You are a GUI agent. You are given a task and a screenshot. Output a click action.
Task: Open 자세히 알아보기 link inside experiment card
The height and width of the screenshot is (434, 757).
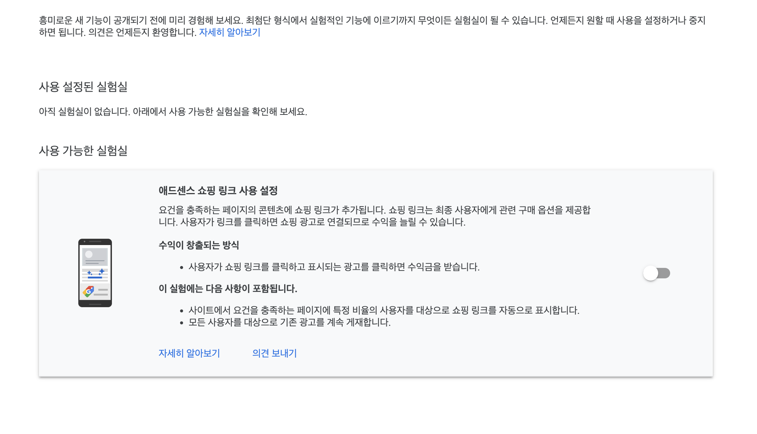(189, 353)
